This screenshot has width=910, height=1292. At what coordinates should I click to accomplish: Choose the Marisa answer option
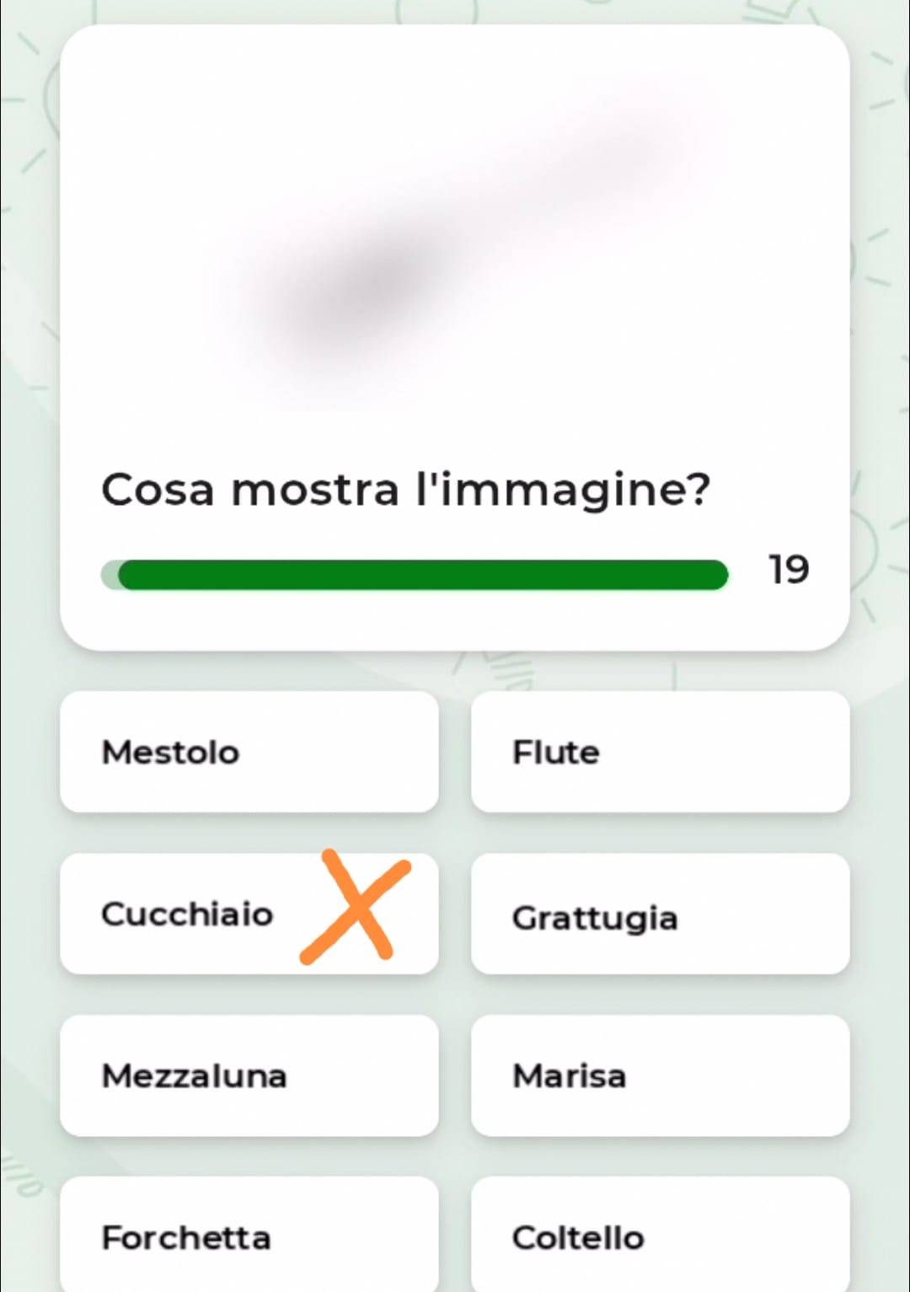[x=661, y=1075]
